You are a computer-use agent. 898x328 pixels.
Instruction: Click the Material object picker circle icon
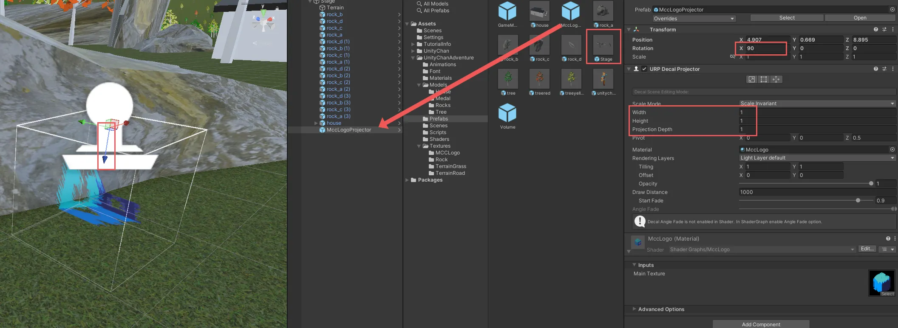pyautogui.click(x=892, y=149)
